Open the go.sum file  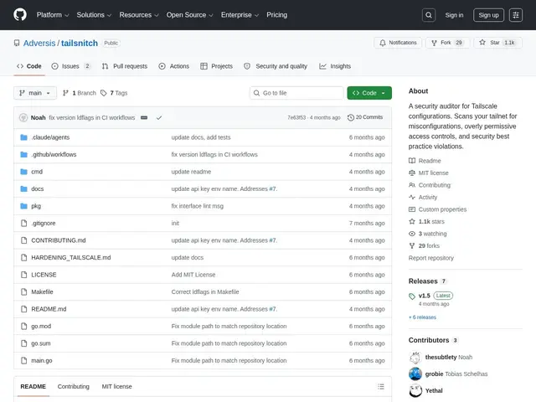coord(41,343)
